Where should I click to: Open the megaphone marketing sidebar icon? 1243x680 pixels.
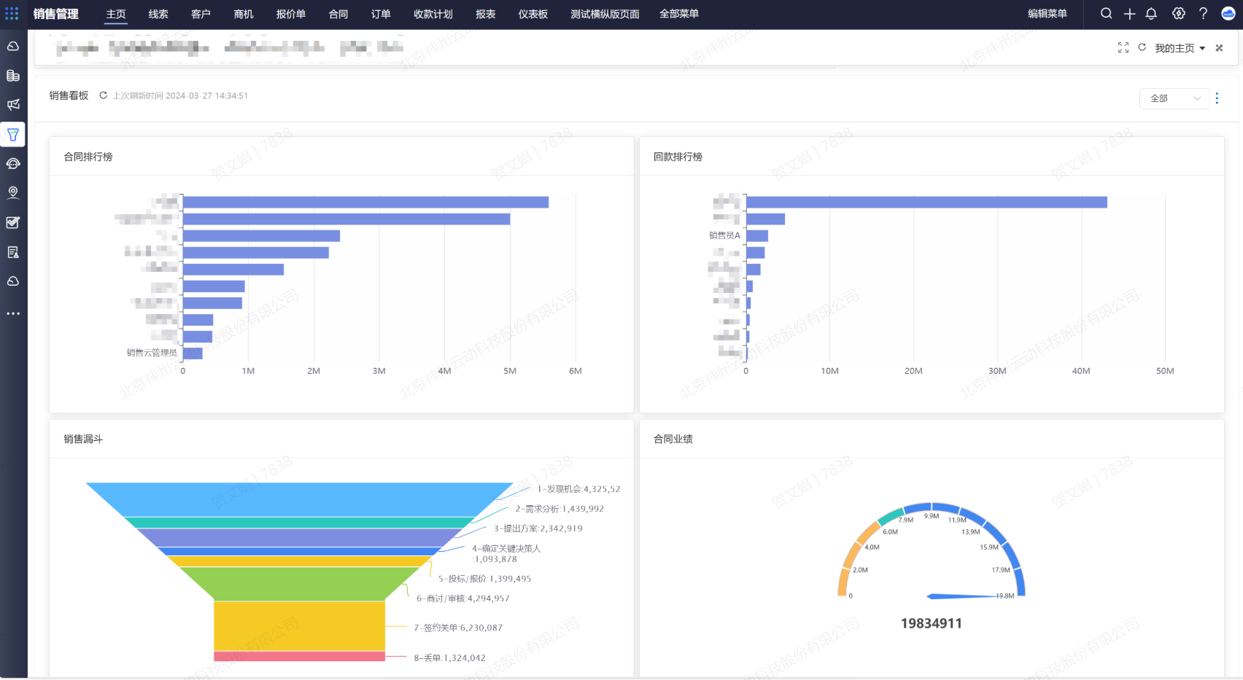pyautogui.click(x=13, y=105)
